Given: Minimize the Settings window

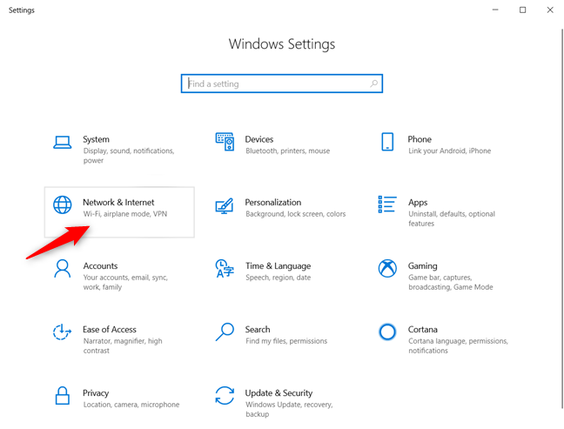Looking at the screenshot, I should tap(495, 10).
